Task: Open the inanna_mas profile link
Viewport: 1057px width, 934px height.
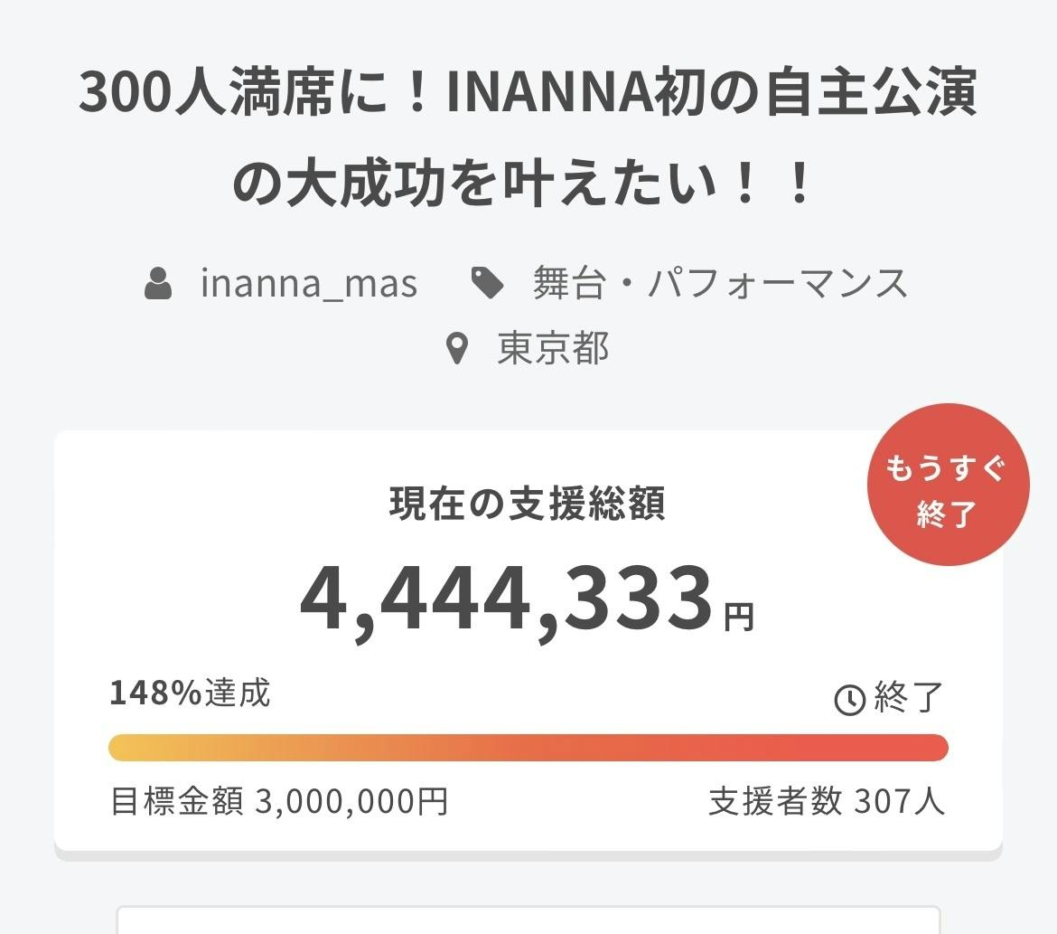Action: [x=309, y=284]
